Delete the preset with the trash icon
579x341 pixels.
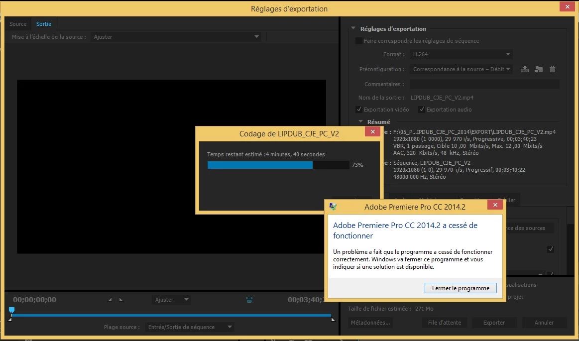pyautogui.click(x=552, y=69)
